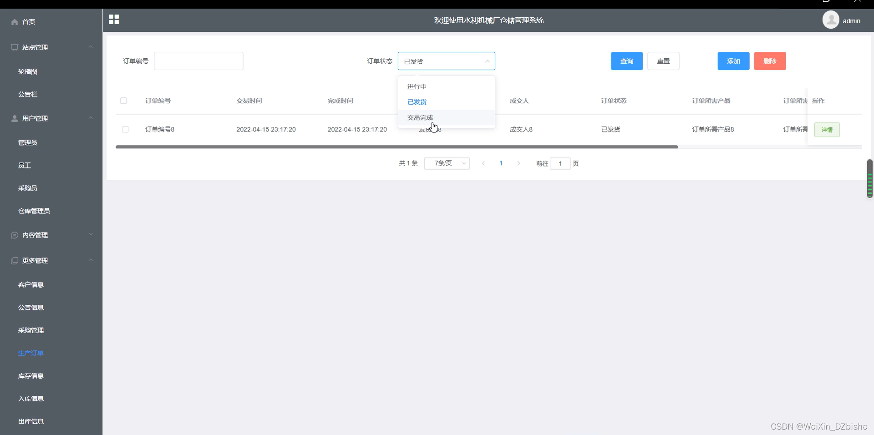Image resolution: width=874 pixels, height=435 pixels.
Task: Choose 交易完成 in the status list
Action: coord(447,117)
